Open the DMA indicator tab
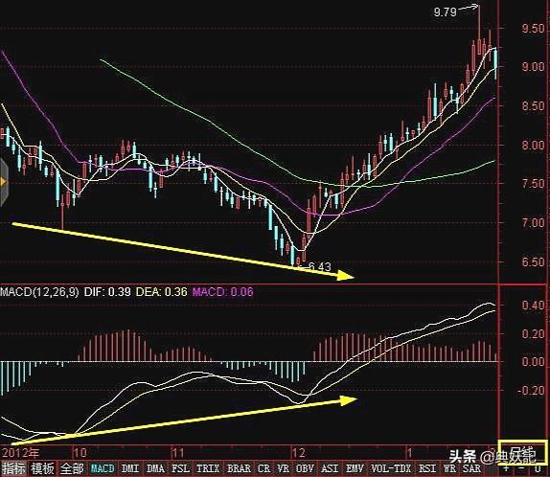 coord(155,468)
